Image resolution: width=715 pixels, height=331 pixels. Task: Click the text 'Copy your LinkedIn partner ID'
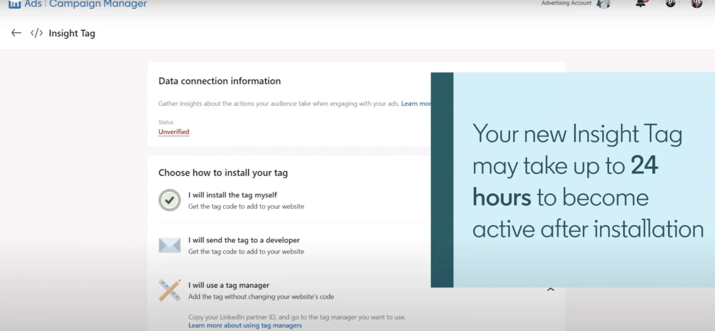tap(232, 317)
